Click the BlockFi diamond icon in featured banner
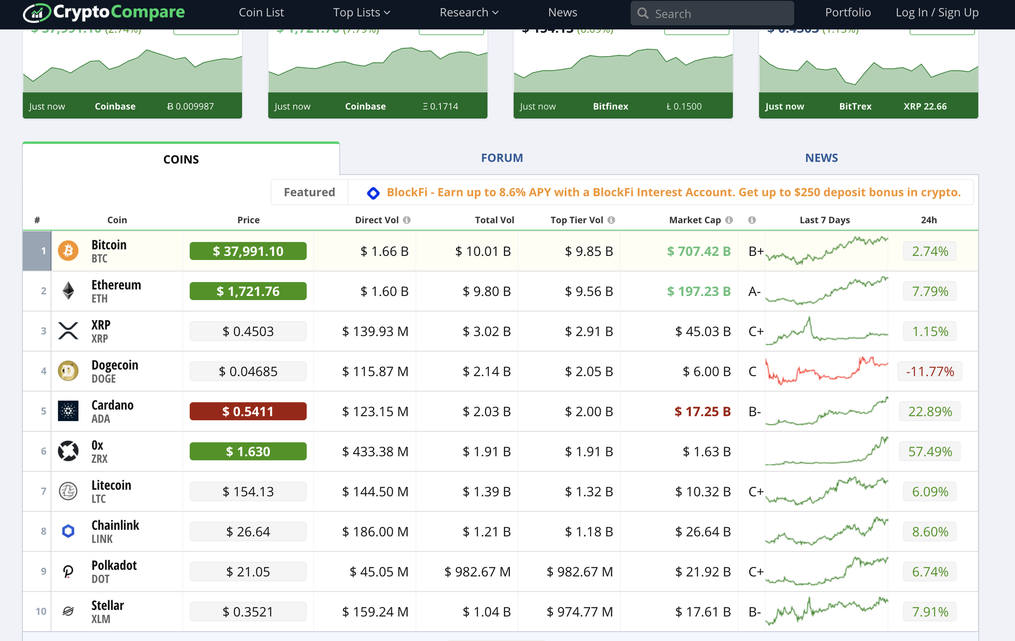The height and width of the screenshot is (641, 1015). point(373,192)
